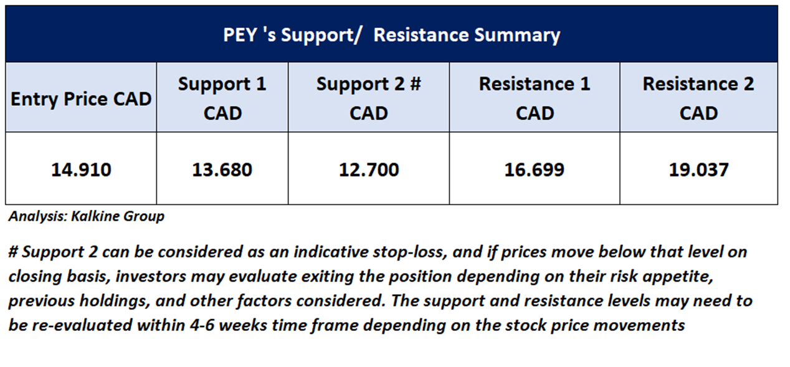The width and height of the screenshot is (790, 367).
Task: Select the Support 1 CAD header cell
Action: click(222, 97)
